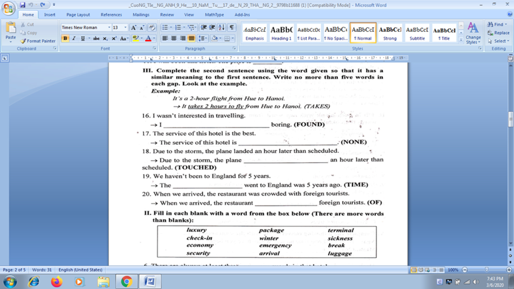The height and width of the screenshot is (289, 514).
Task: Apply the text highlight color
Action: click(x=136, y=38)
